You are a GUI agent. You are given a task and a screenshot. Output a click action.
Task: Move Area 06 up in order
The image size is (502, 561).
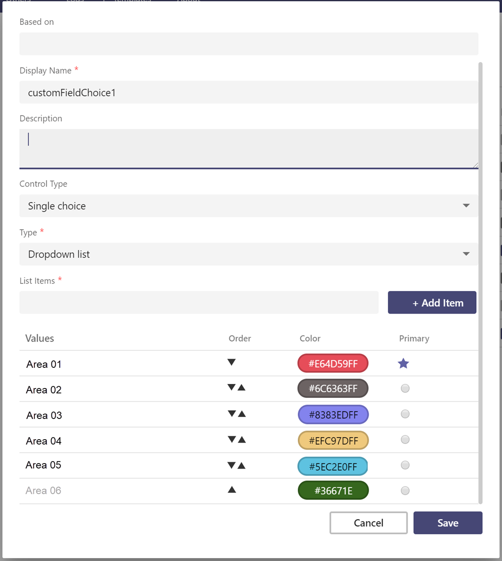click(x=232, y=490)
